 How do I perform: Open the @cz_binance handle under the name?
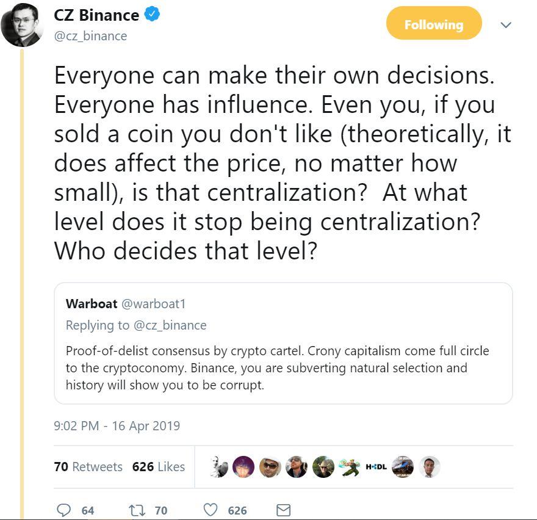[90, 36]
